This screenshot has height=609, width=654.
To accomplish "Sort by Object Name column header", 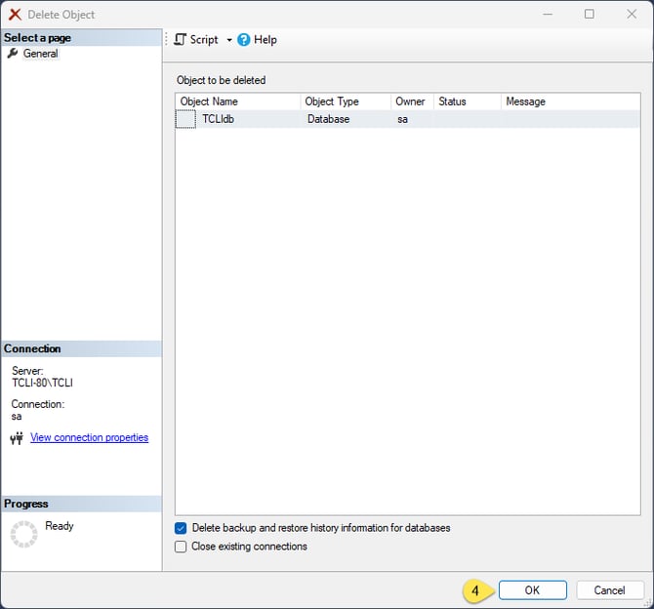I will tap(238, 101).
